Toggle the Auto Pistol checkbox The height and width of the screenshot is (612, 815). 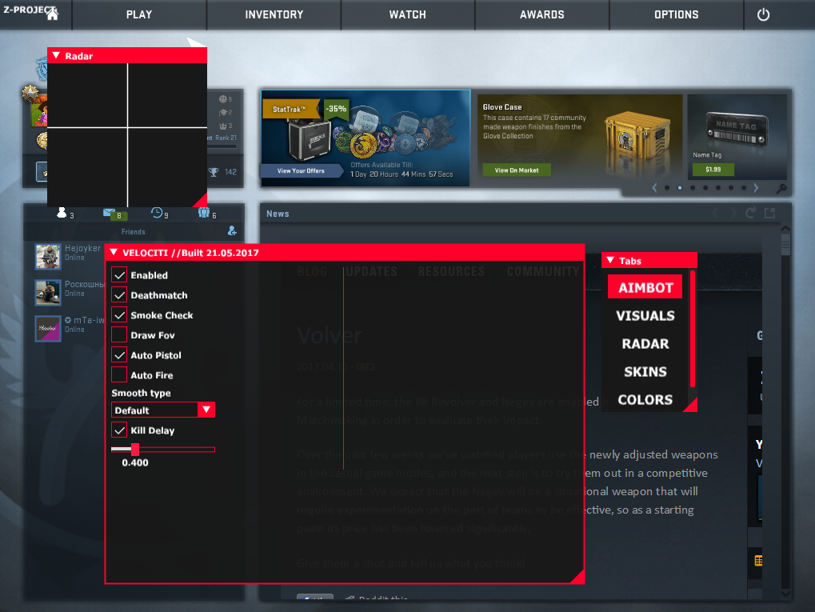119,354
